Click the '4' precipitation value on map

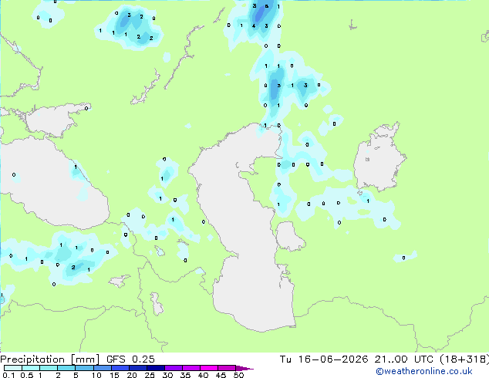coord(254,26)
